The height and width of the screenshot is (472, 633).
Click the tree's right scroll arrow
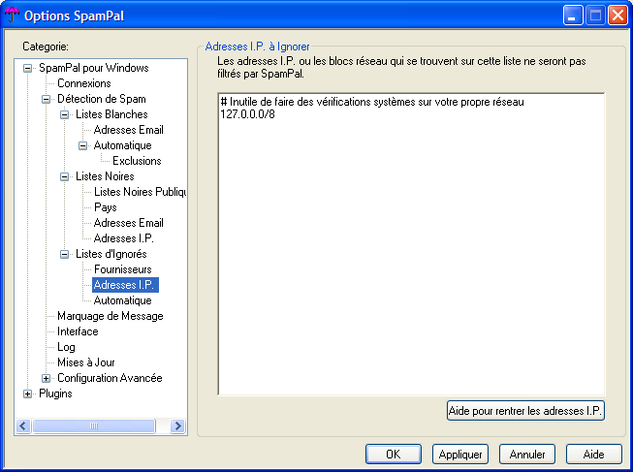point(177,426)
